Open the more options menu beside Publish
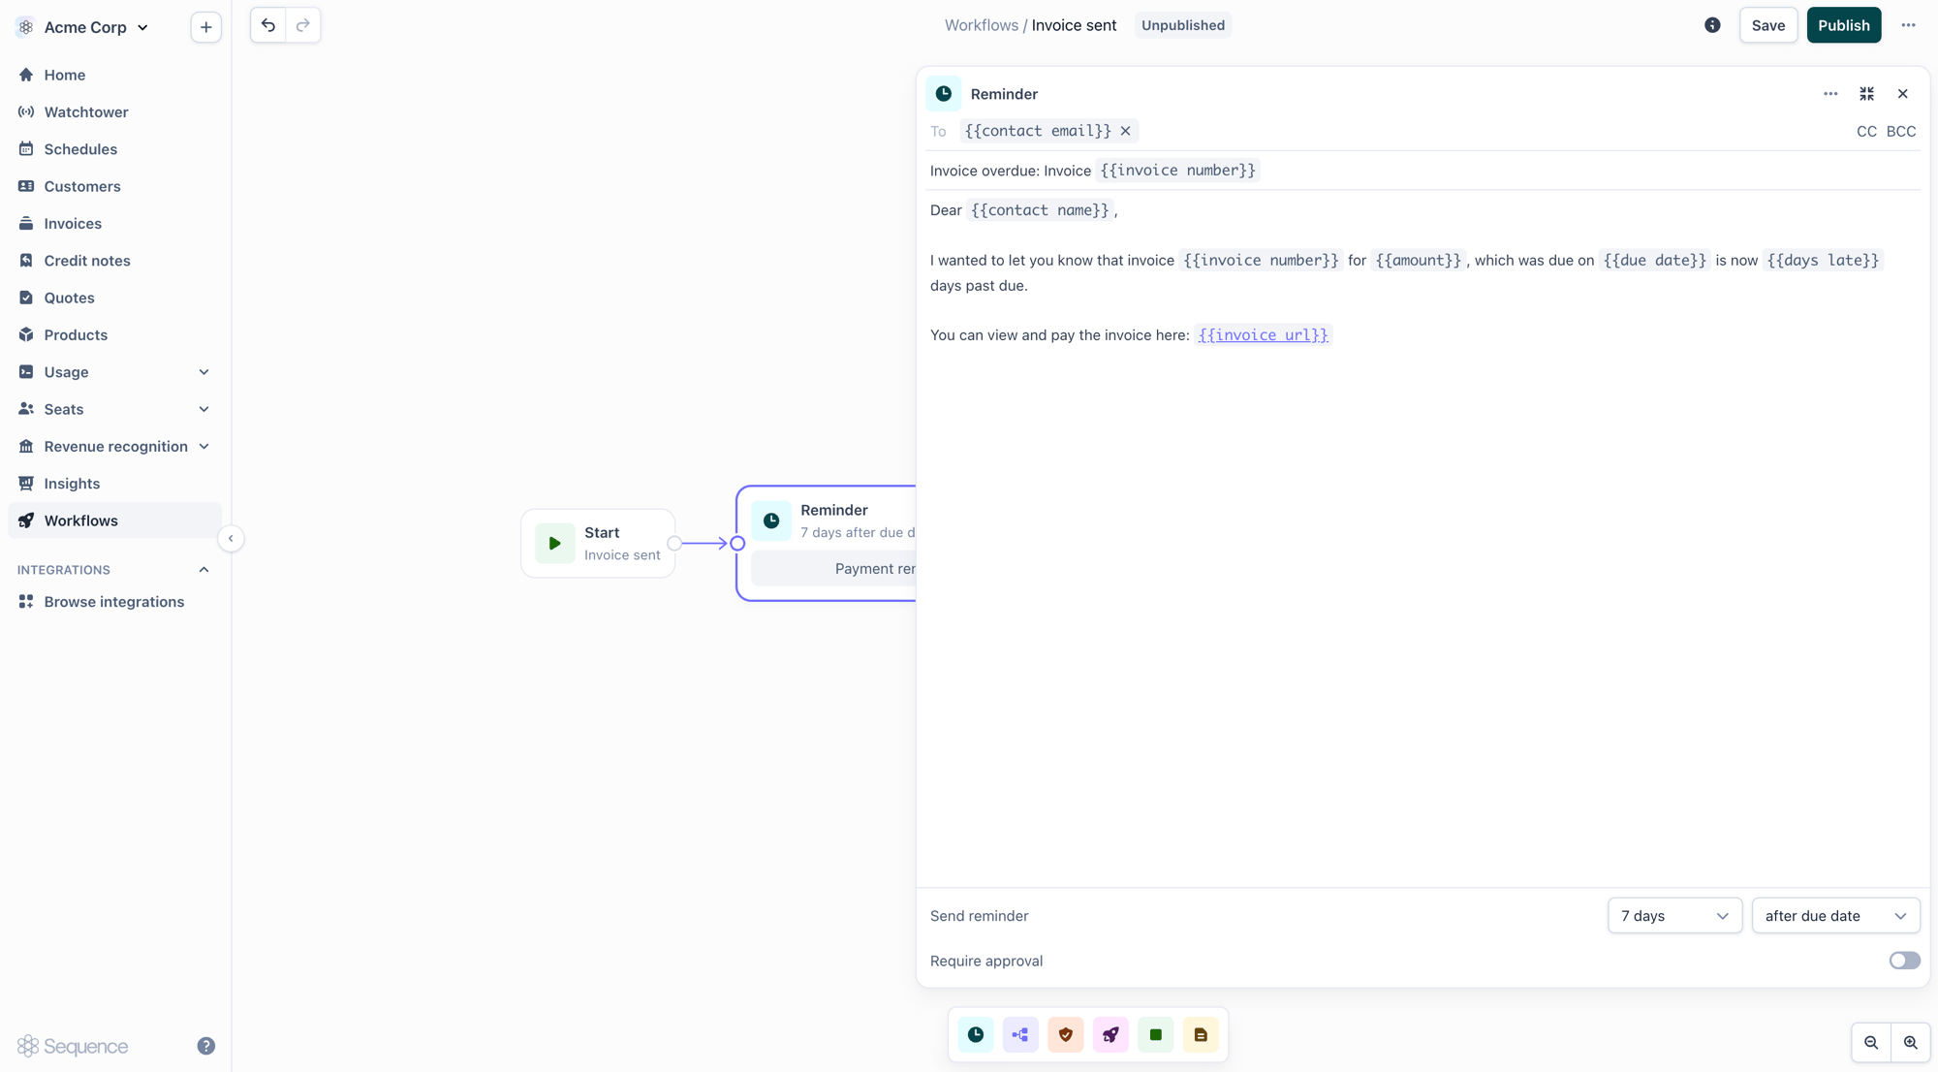The height and width of the screenshot is (1072, 1938). click(x=1908, y=25)
